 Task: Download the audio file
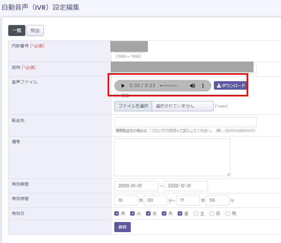pyautogui.click(x=231, y=86)
